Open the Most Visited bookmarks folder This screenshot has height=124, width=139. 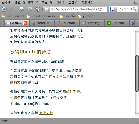[13, 16]
